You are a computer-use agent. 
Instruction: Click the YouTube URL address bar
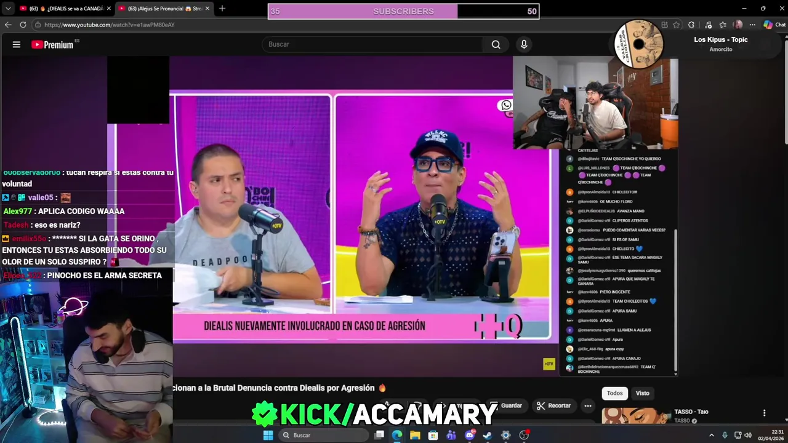tap(345, 25)
